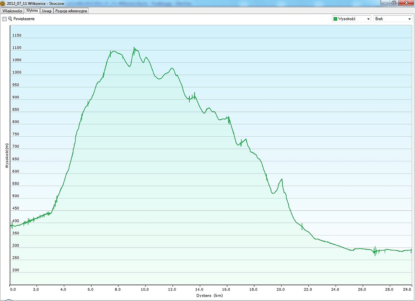Click the Powiększenie label text

[x=24, y=19]
